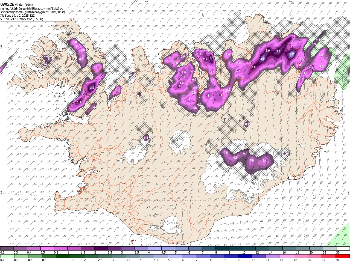Image resolution: width=350 pixels, height=262 pixels.
Task: Pick light pink lower swatch between 16 and 18
Action: click(287, 256)
